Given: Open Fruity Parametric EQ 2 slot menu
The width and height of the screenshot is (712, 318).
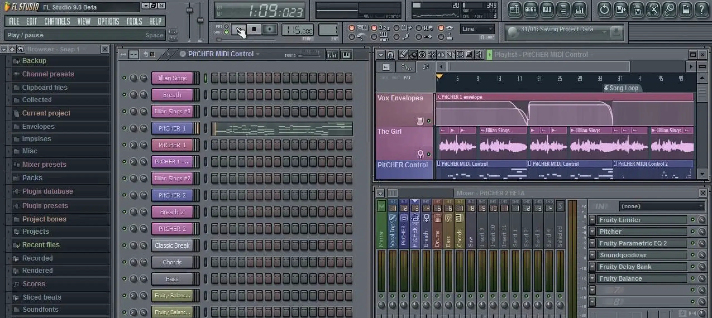Looking at the screenshot, I should [x=592, y=243].
